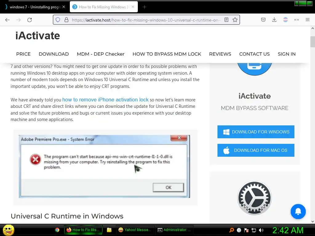315x236 pixels.
Task: Click the 2:42 AM taskbar clock
Action: (288, 230)
